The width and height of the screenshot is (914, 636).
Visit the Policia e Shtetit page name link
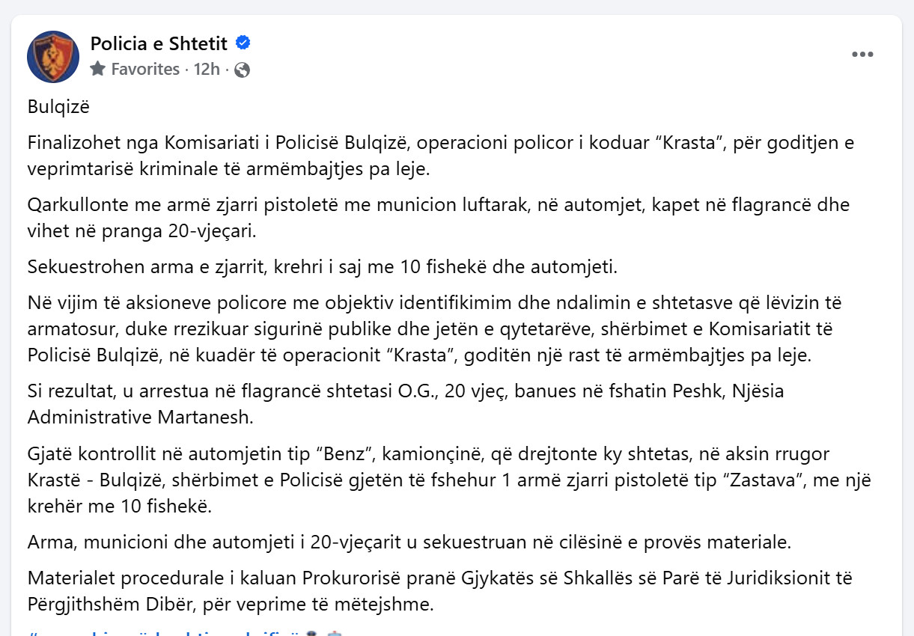tap(159, 44)
